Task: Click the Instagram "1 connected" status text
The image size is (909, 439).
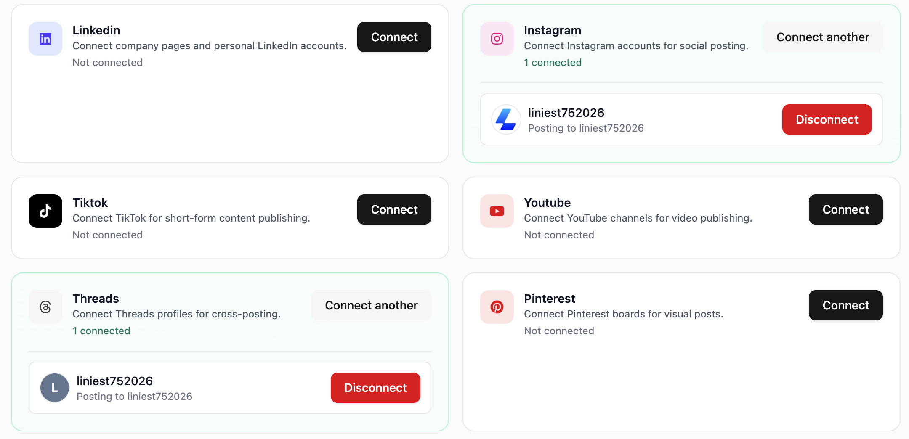Action: tap(553, 63)
